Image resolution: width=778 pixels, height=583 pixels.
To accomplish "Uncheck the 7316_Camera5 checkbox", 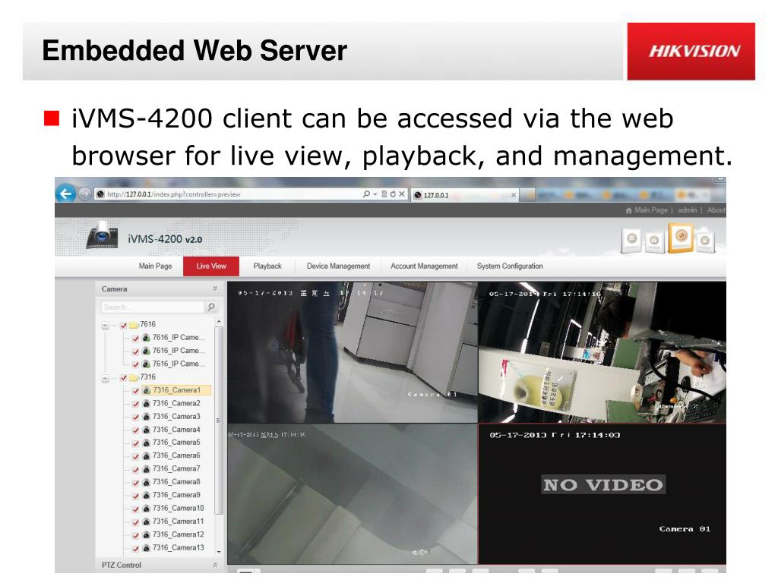I will tap(135, 443).
